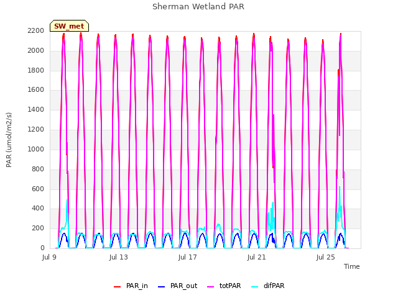Click the 800 y-axis tick label
398x298 pixels.
(x=38, y=169)
